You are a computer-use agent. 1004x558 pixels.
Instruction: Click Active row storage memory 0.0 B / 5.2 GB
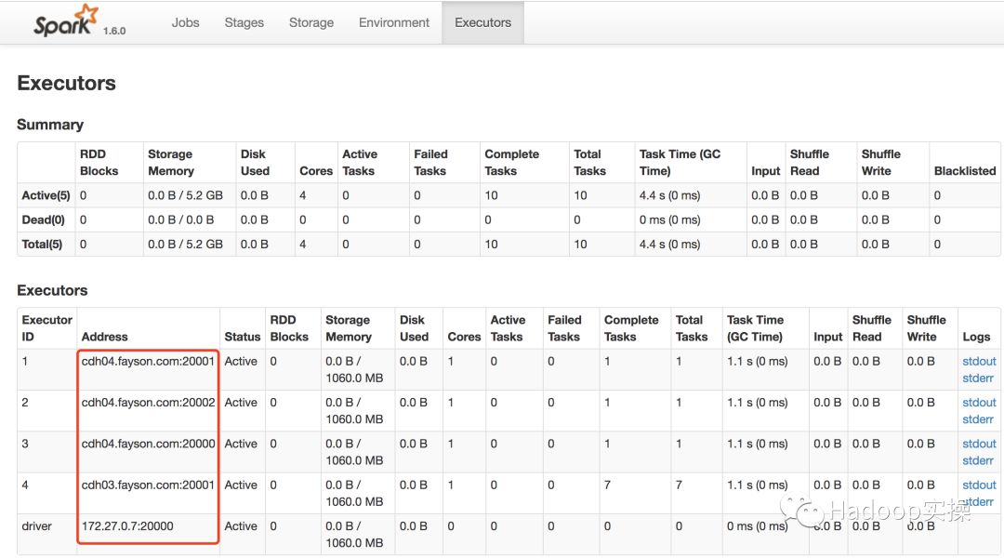coord(185,195)
